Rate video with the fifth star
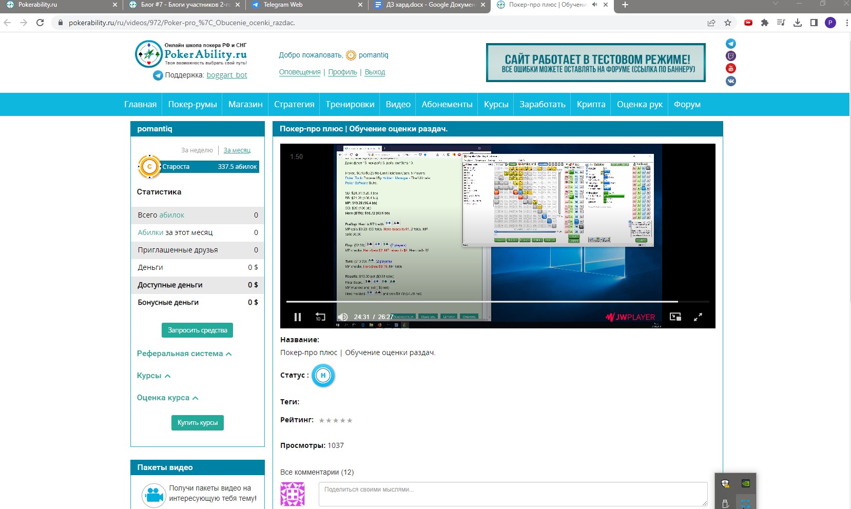The width and height of the screenshot is (851, 509). pos(350,420)
